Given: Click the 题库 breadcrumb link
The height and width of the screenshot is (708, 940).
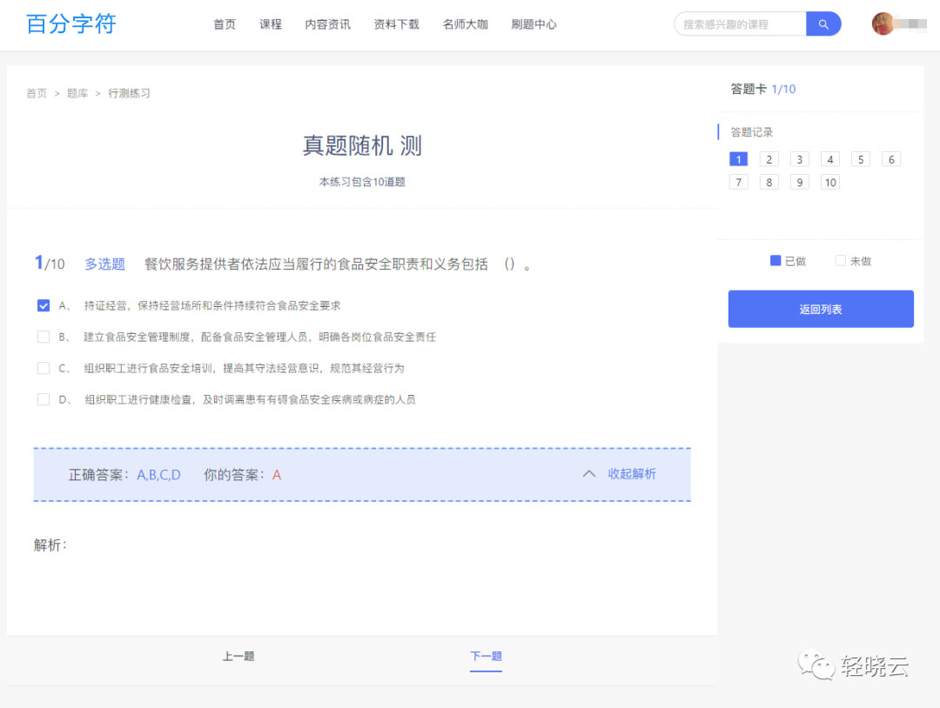Looking at the screenshot, I should pos(77,93).
